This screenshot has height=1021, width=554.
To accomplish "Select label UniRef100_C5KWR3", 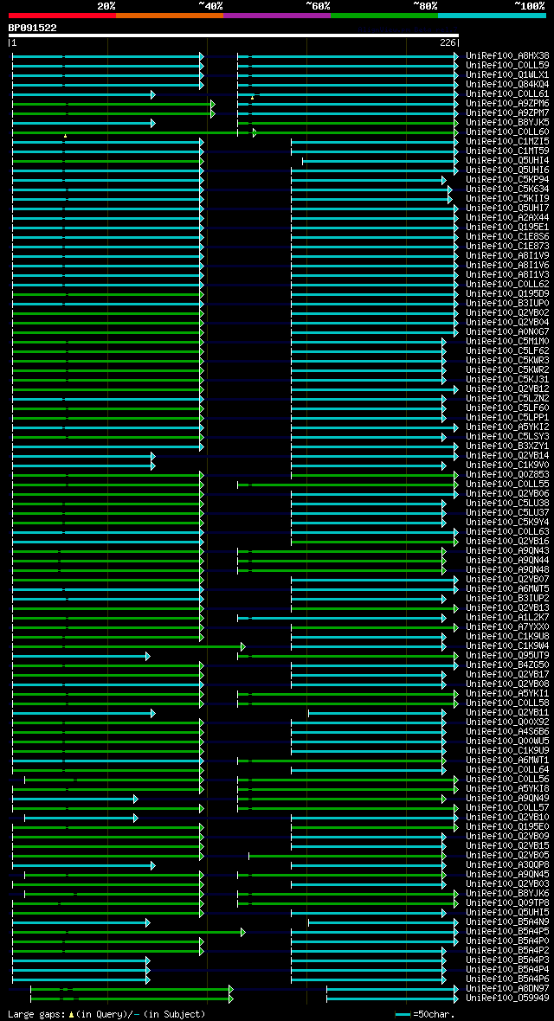I will [508, 360].
